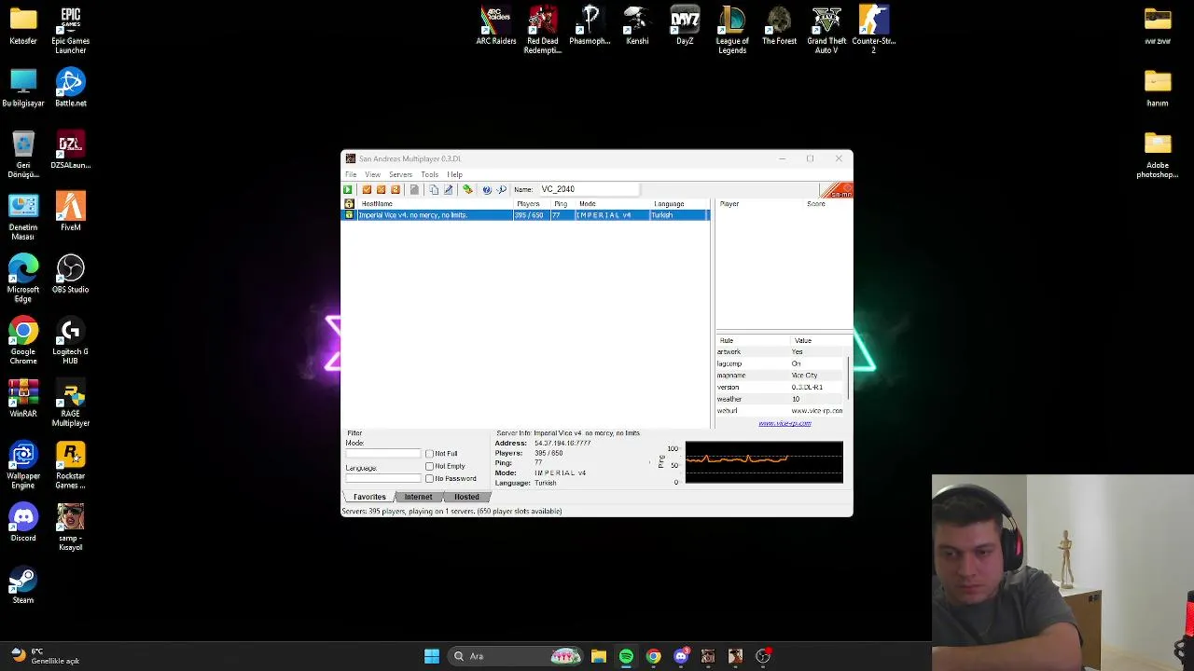This screenshot has height=671, width=1194.
Task: Open the Servers menu
Action: [400, 174]
